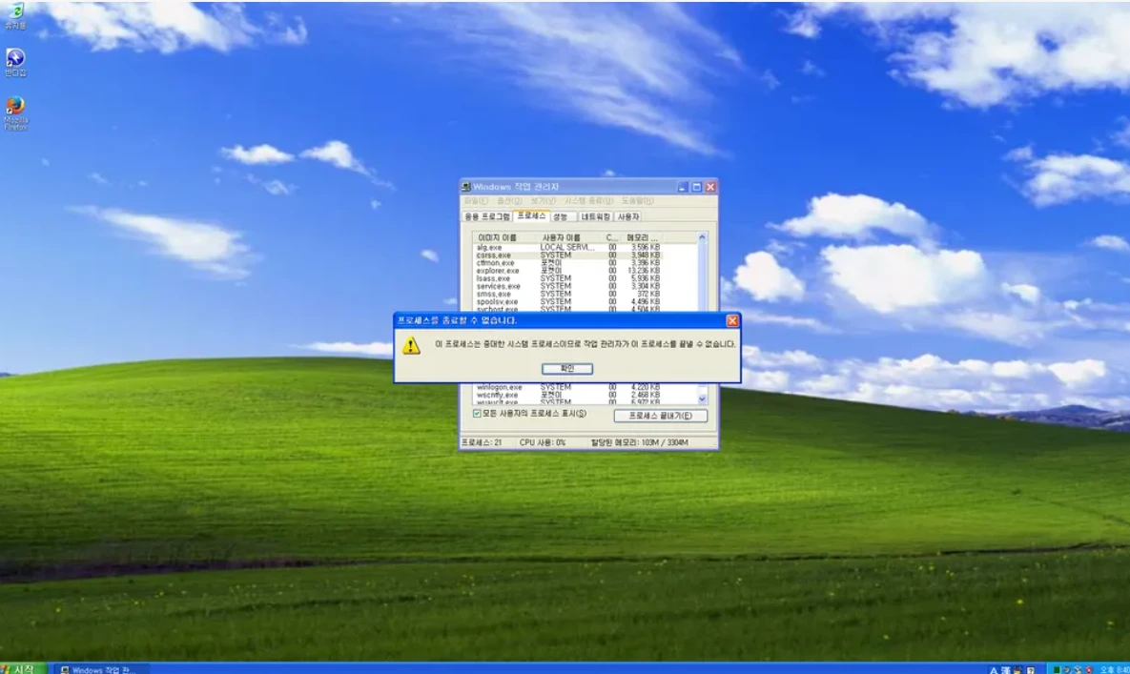Sort by the C... (CPU) column header

611,237
